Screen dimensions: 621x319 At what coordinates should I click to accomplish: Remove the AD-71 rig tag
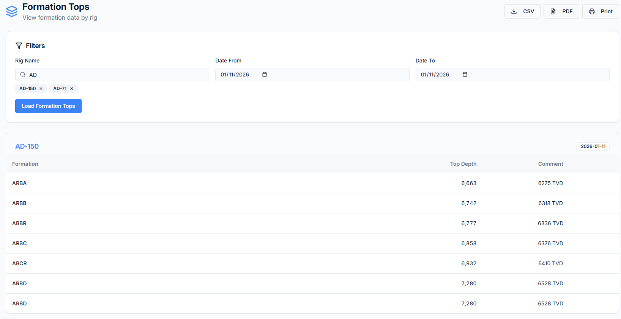72,89
